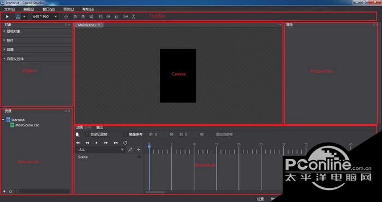Open the 文件 menu
Screen dimensions: 382x202
pos(9,9)
